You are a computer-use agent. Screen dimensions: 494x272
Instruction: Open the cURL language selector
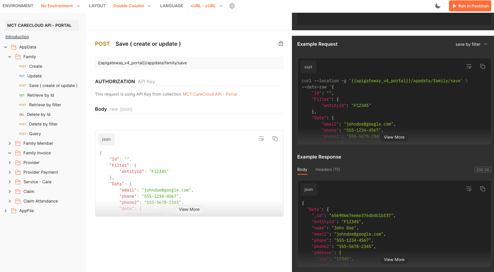click(x=206, y=6)
